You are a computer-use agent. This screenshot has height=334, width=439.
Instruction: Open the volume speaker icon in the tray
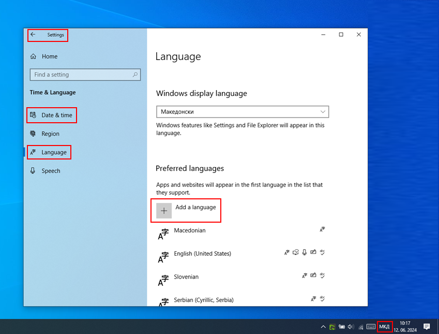pos(351,327)
